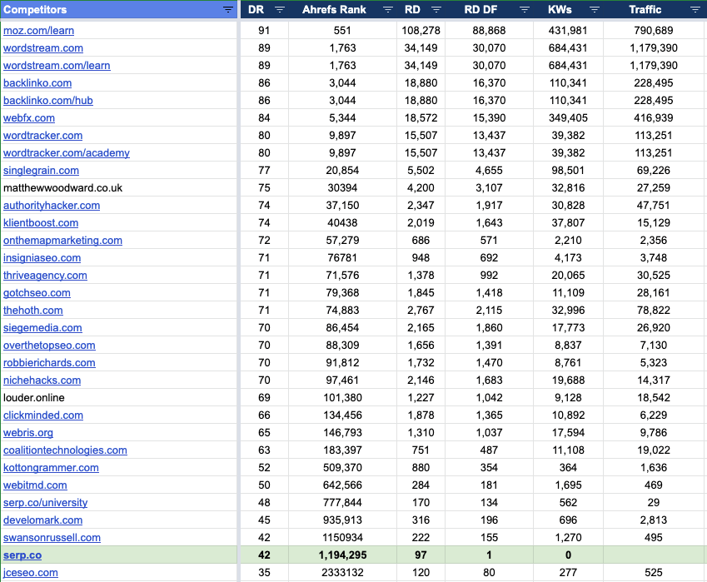
Task: Visit the singlegrain.com link
Action: tap(41, 171)
